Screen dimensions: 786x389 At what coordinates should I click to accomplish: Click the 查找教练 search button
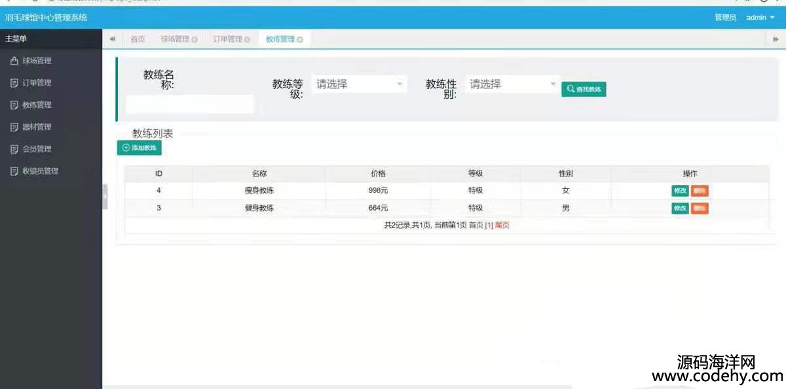(584, 89)
